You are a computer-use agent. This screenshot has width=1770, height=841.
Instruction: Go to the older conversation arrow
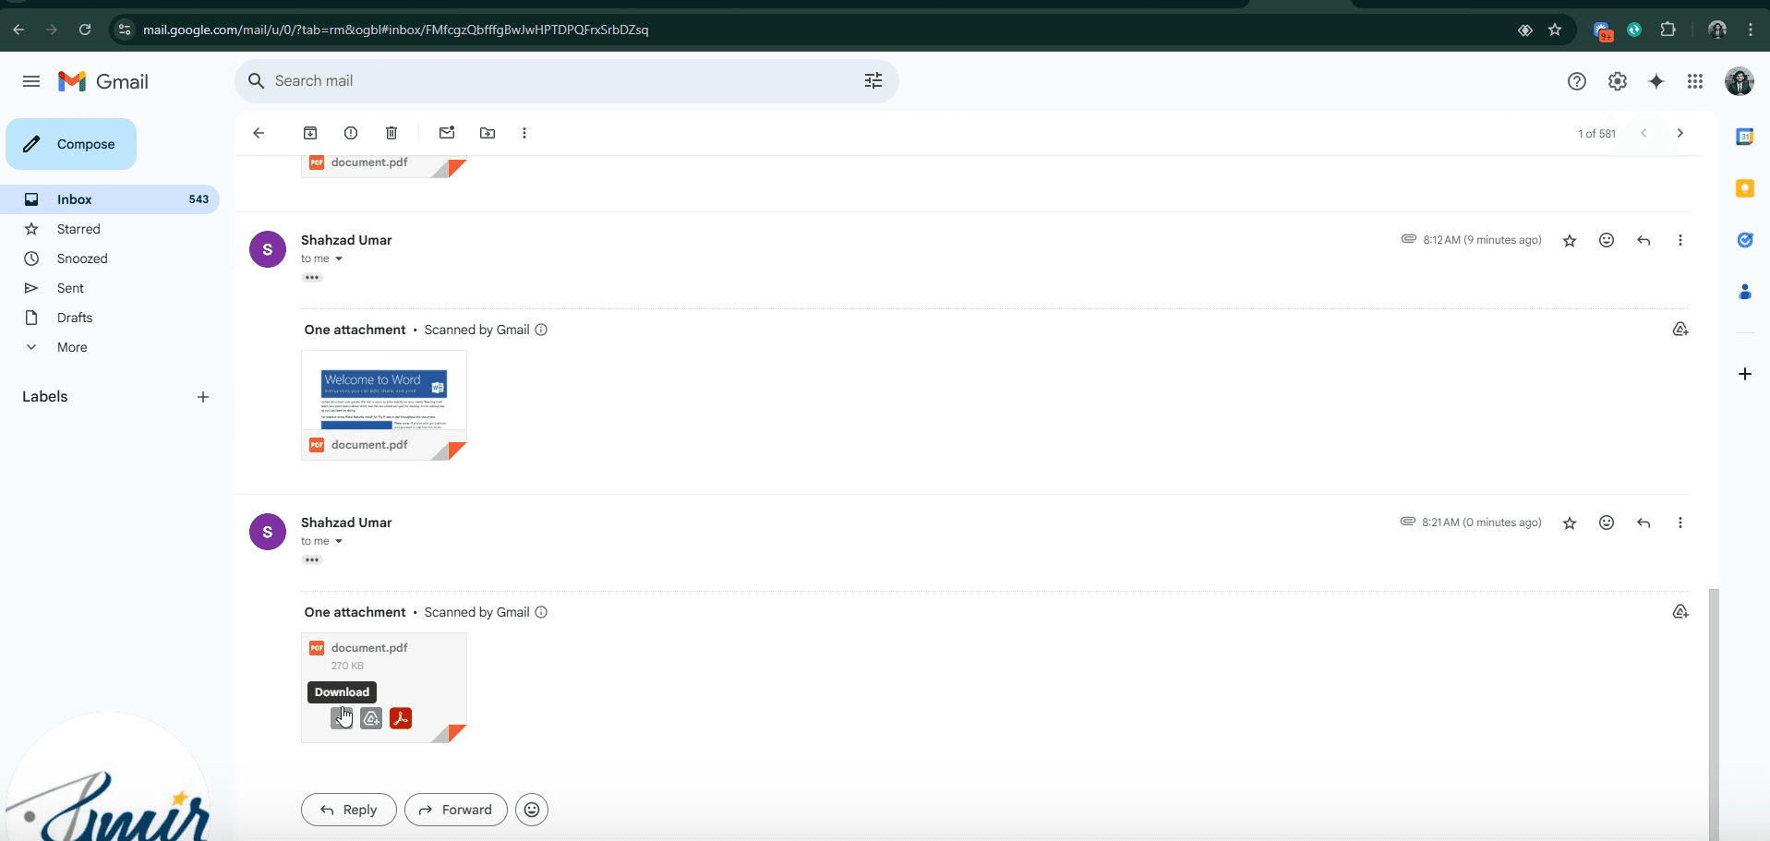[x=1680, y=133]
